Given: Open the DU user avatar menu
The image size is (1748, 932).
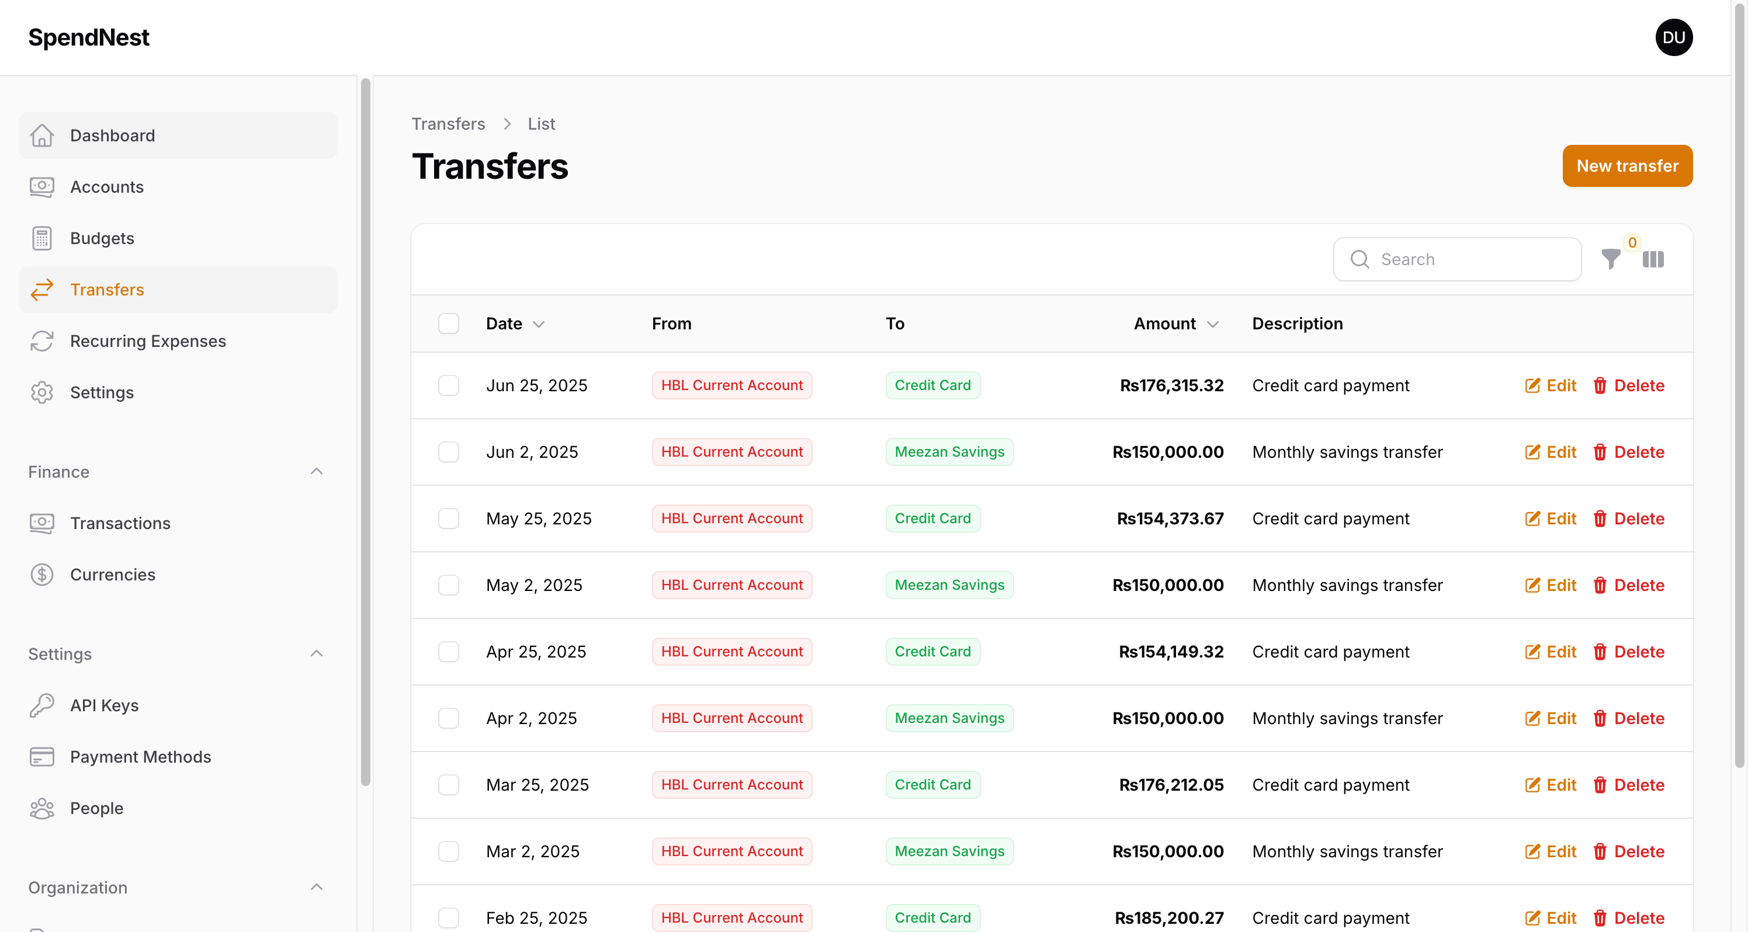Looking at the screenshot, I should point(1673,37).
